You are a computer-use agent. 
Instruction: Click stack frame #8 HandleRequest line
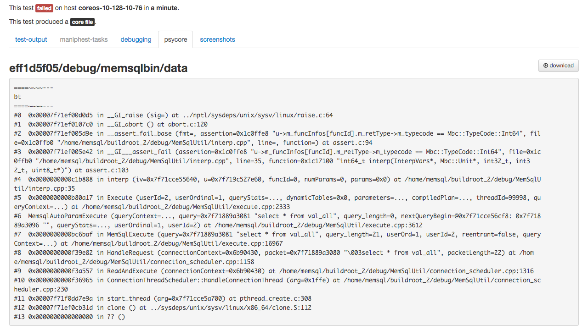274,258
